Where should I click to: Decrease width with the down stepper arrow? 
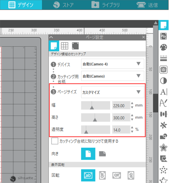coord(132,107)
